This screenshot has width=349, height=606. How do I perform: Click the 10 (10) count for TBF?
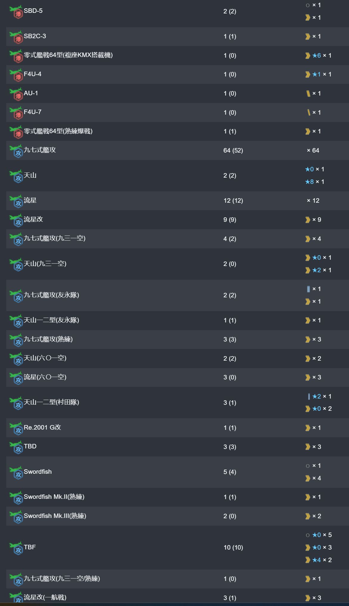pos(233,547)
